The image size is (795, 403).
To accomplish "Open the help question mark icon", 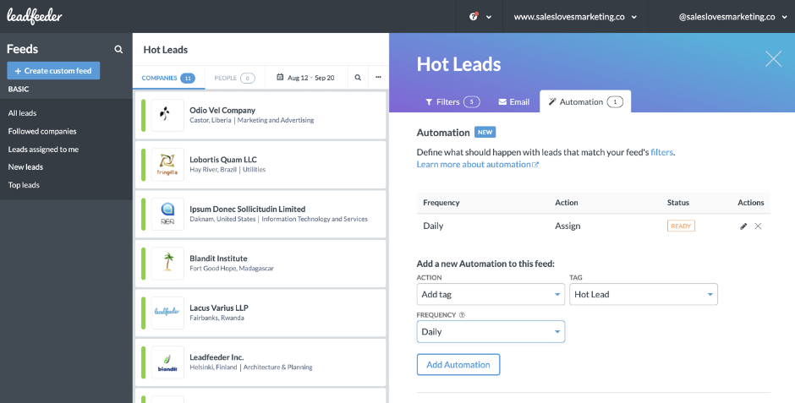I will point(474,17).
